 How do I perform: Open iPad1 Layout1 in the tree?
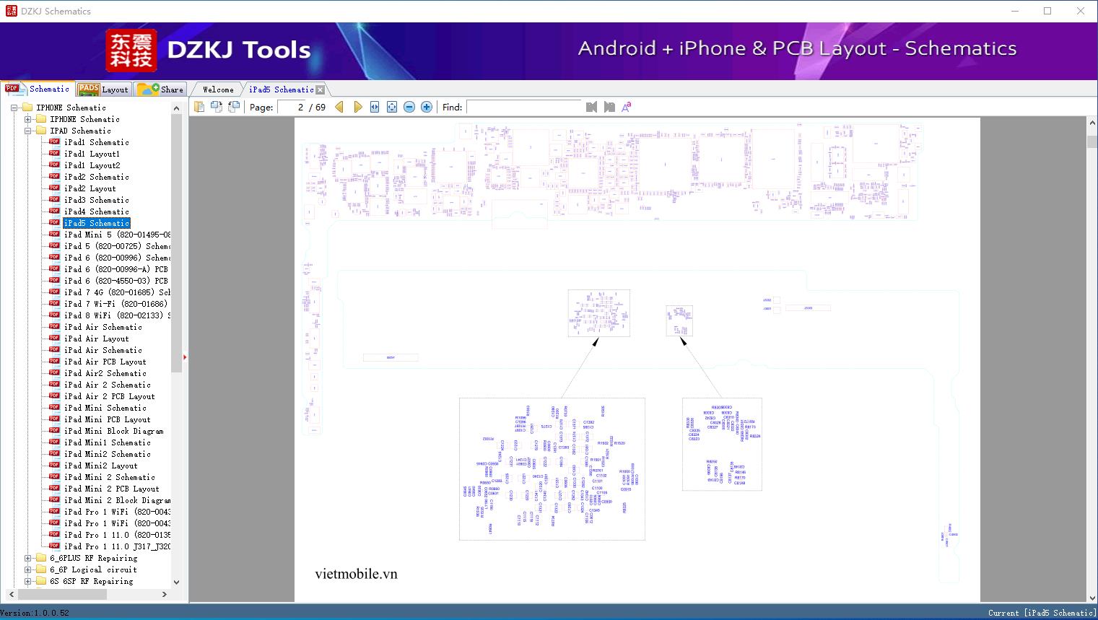[x=92, y=154]
